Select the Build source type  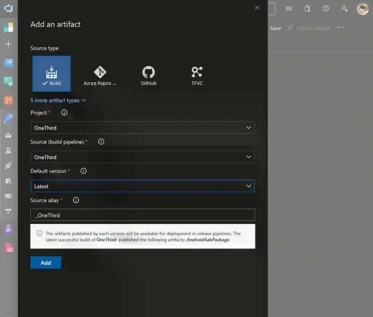(x=51, y=74)
